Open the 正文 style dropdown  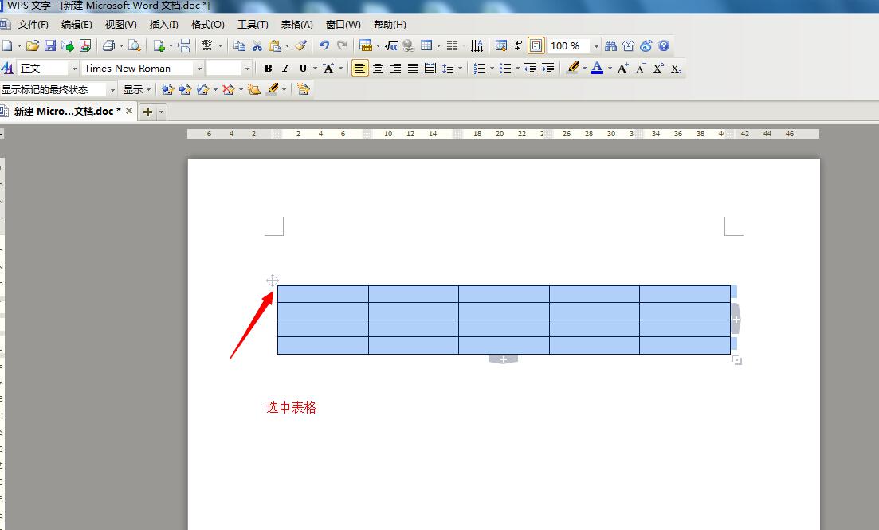pos(74,69)
